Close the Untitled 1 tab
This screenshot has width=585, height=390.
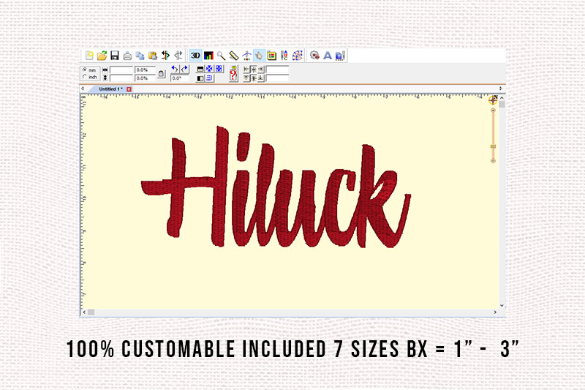coord(129,89)
